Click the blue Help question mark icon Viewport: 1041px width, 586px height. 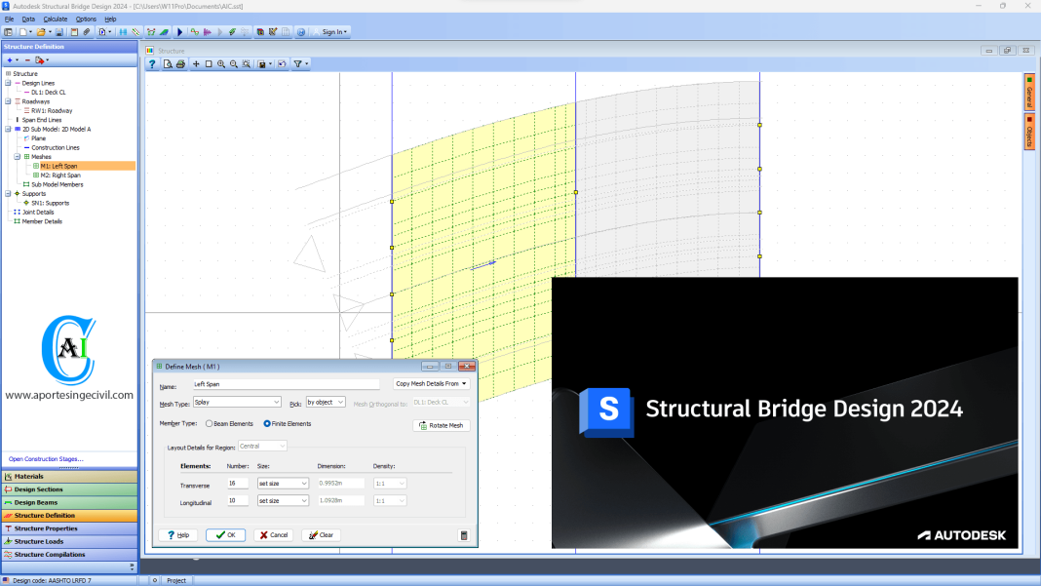click(x=152, y=64)
